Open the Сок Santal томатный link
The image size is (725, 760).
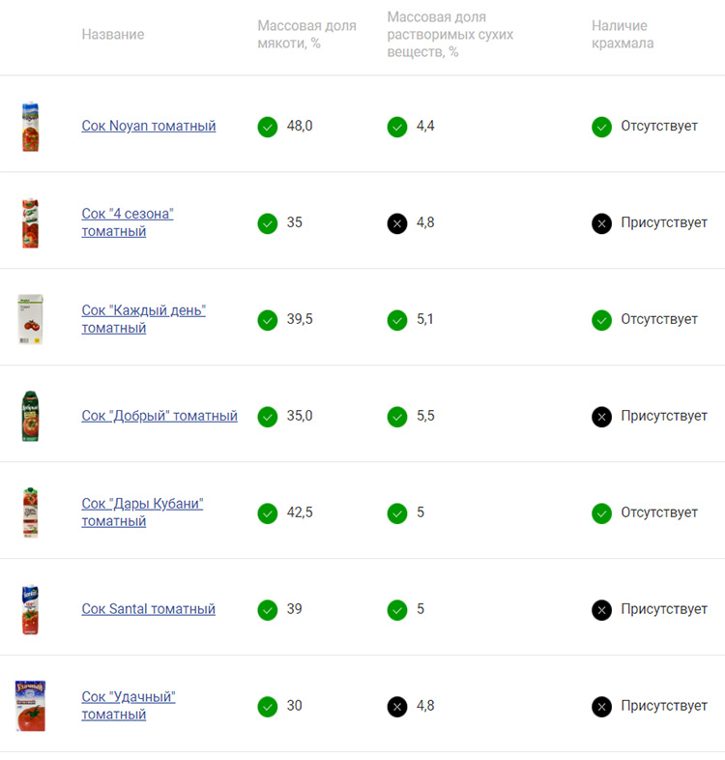point(149,609)
